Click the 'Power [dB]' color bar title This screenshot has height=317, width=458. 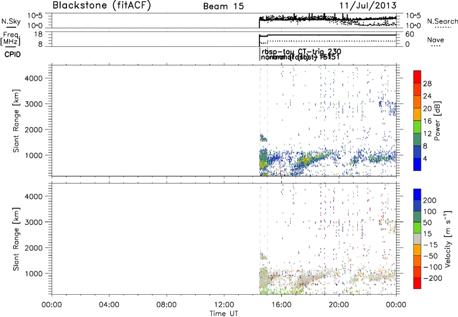[437, 121]
